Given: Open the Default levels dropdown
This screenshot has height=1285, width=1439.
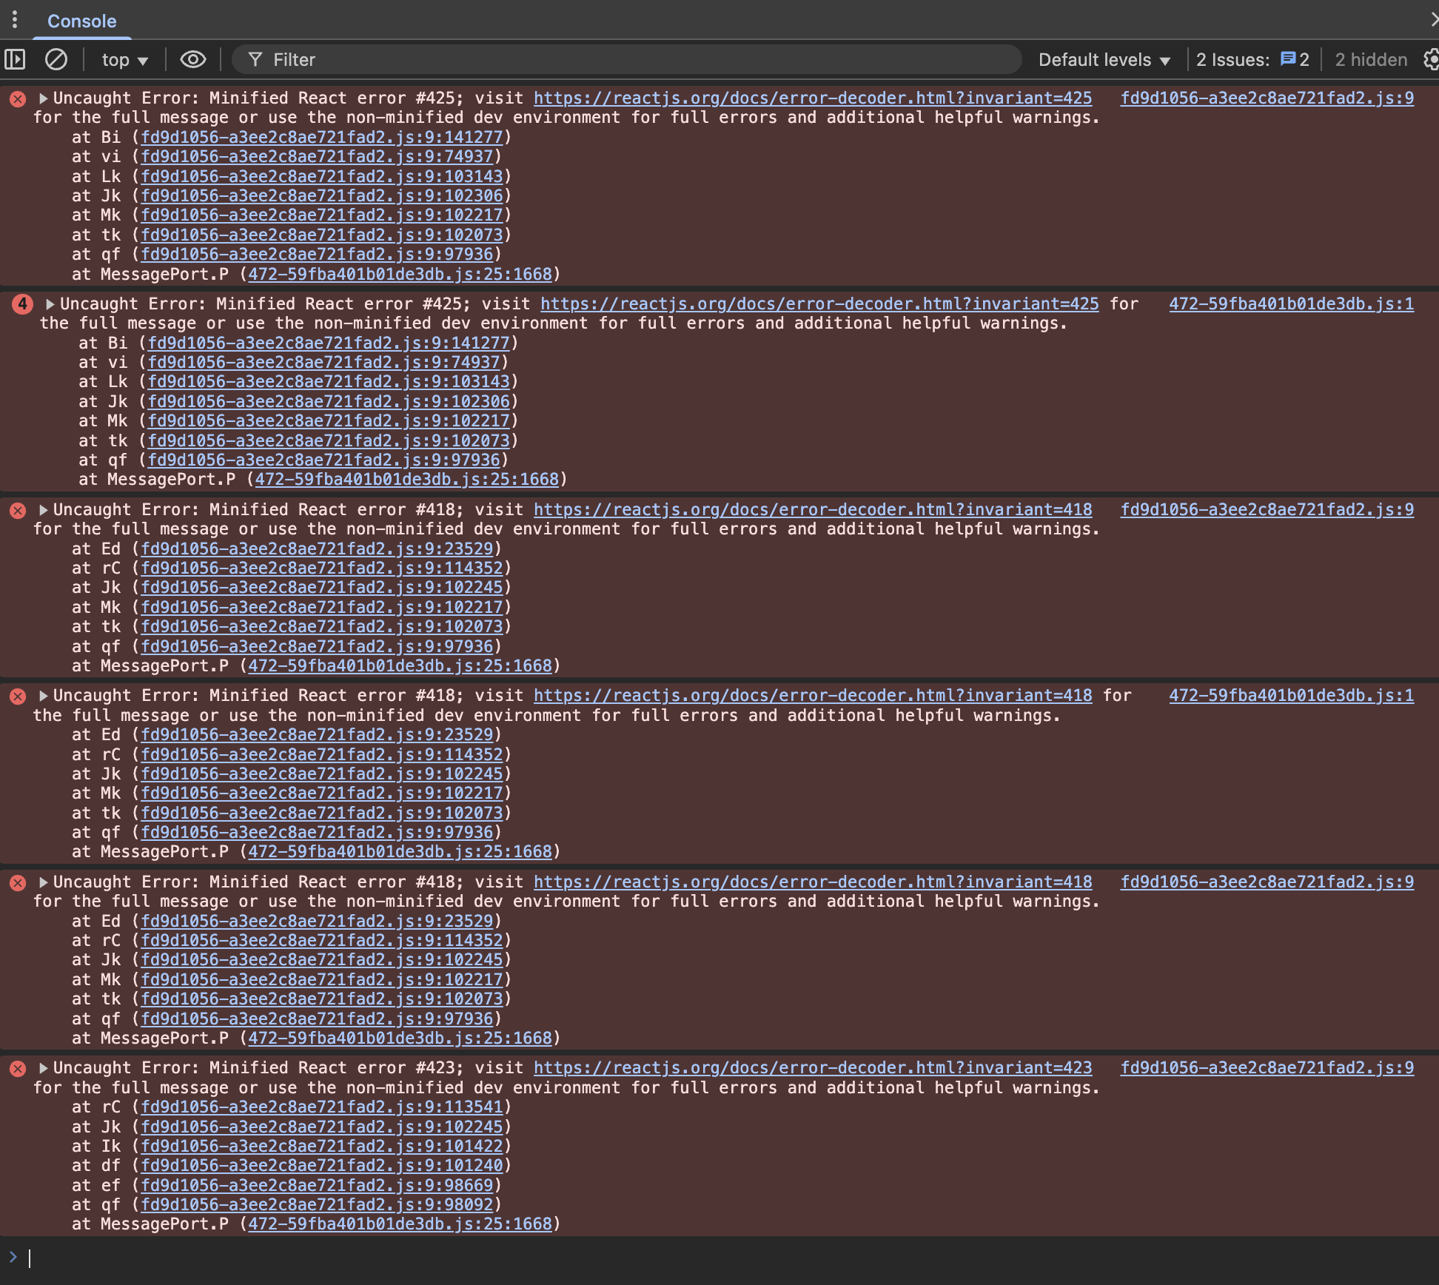Looking at the screenshot, I should (1104, 59).
